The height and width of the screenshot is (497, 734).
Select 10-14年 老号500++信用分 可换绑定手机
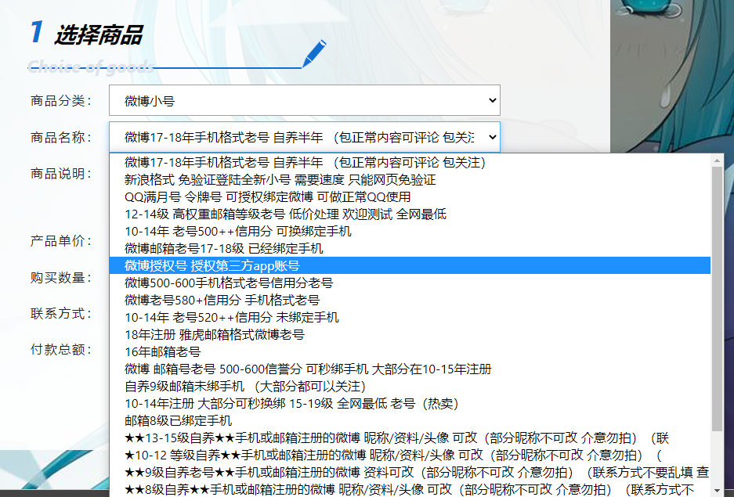410,232
